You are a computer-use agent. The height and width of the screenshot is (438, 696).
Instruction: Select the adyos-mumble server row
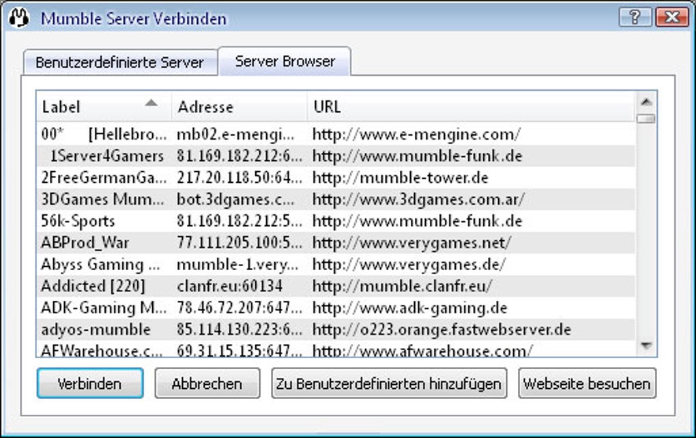pyautogui.click(x=336, y=330)
